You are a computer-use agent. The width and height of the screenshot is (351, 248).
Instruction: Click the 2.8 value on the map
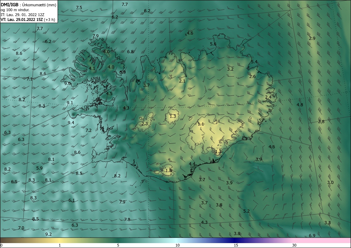[x=321, y=122]
